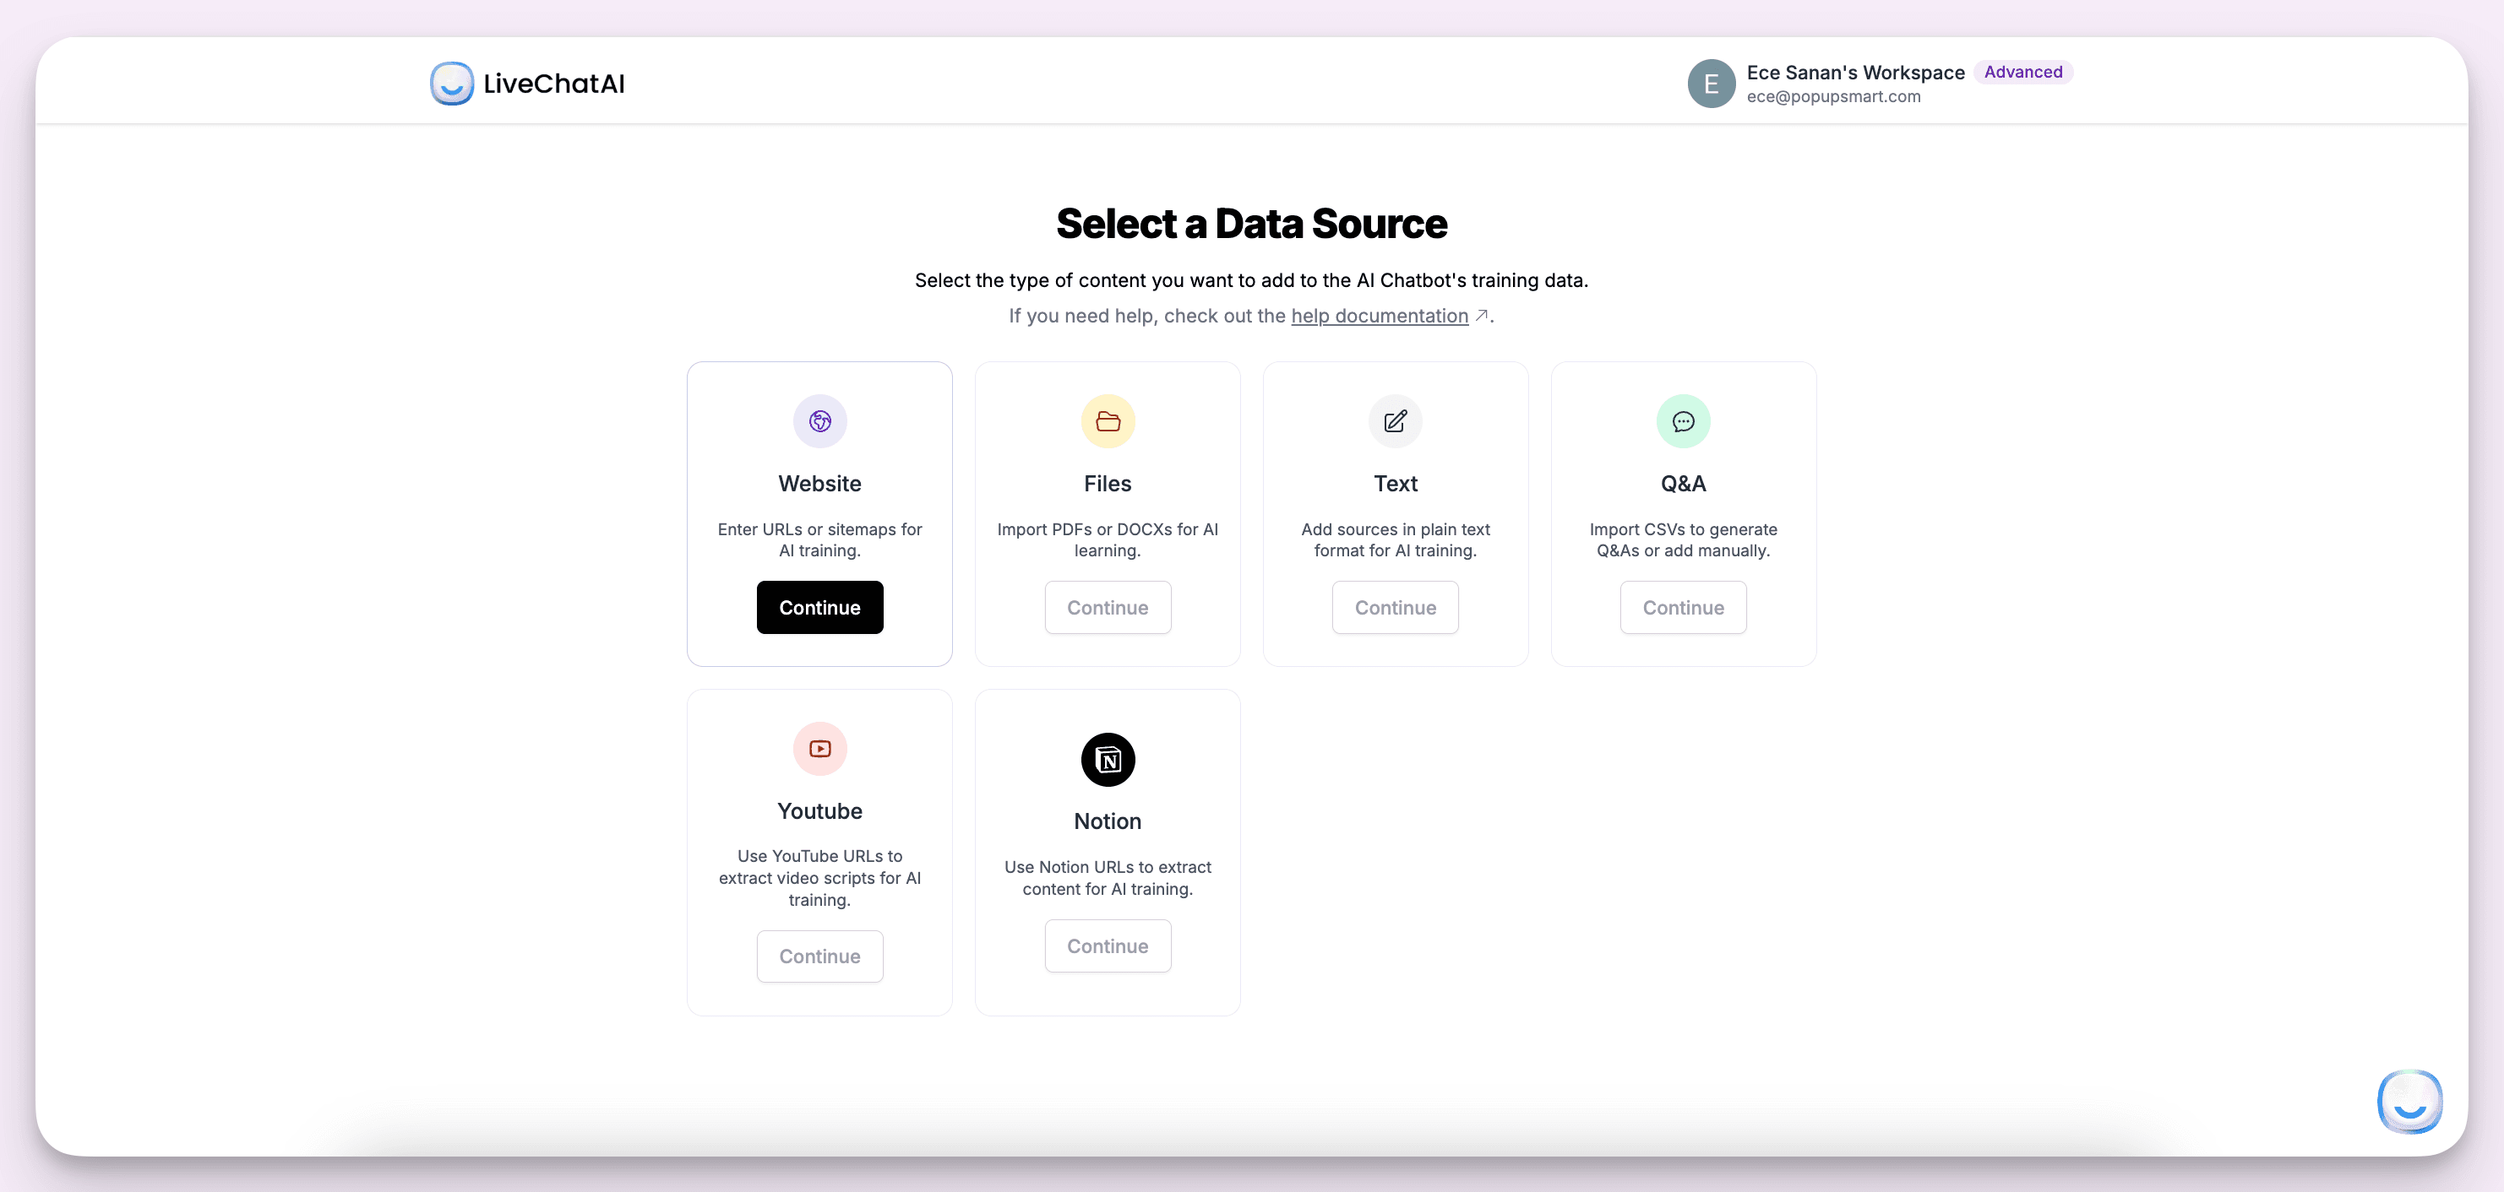Image resolution: width=2504 pixels, height=1192 pixels.
Task: Open the chat widget bubble icon
Action: [2409, 1101]
